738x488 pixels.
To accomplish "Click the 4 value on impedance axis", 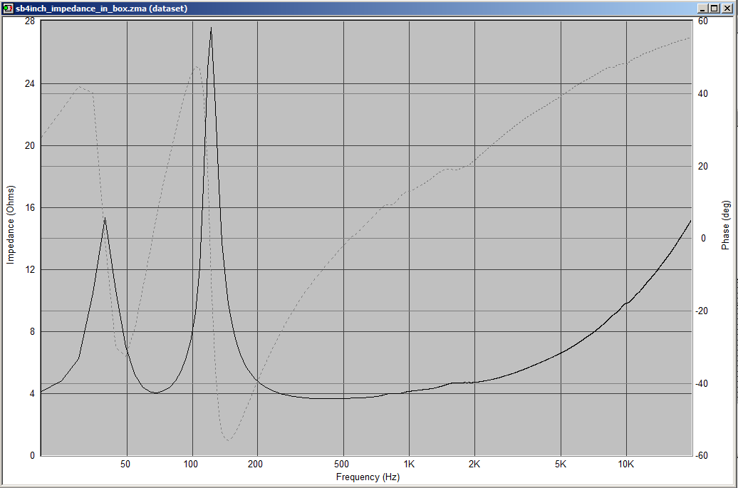I will (32, 394).
